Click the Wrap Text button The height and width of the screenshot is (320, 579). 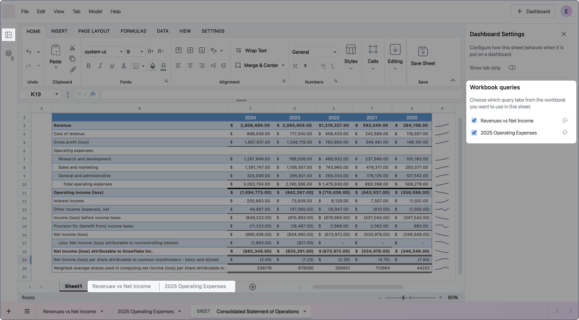click(x=251, y=51)
